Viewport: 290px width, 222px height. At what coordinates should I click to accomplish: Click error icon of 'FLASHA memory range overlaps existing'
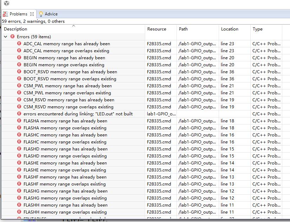(x=19, y=128)
